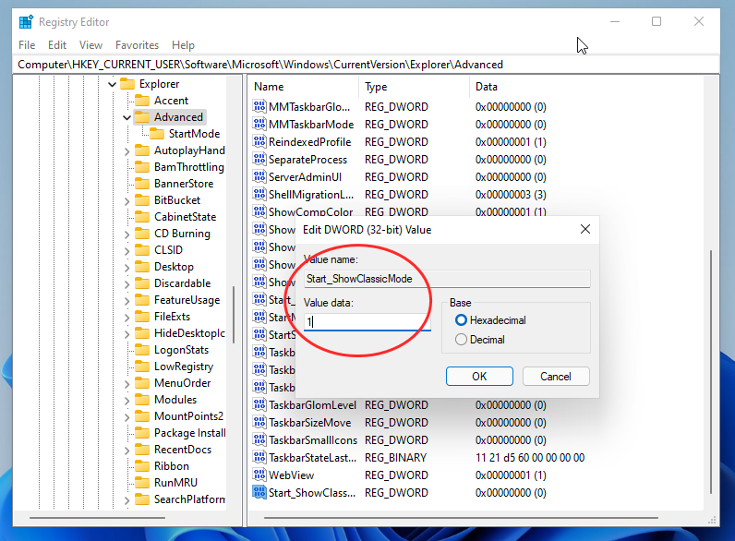Click the TaskbarGlomLevel value icon
Viewport: 735px width, 541px height.
(x=259, y=404)
